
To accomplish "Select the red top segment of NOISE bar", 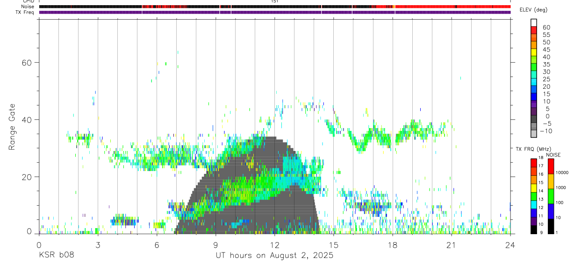I will tap(551, 166).
